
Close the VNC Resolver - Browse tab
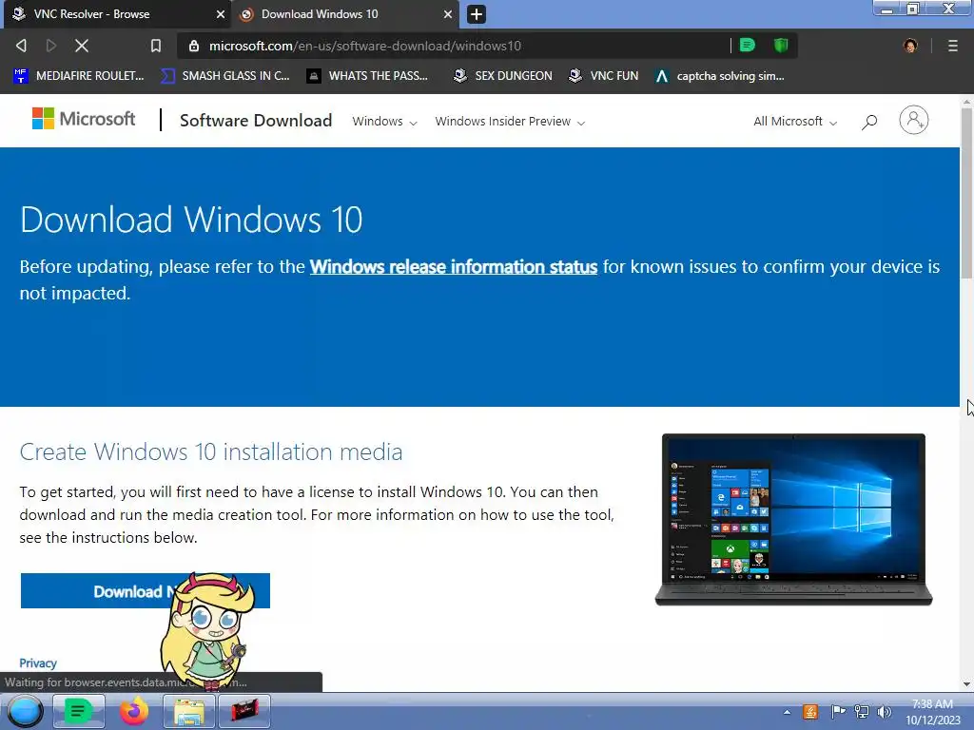pos(220,14)
